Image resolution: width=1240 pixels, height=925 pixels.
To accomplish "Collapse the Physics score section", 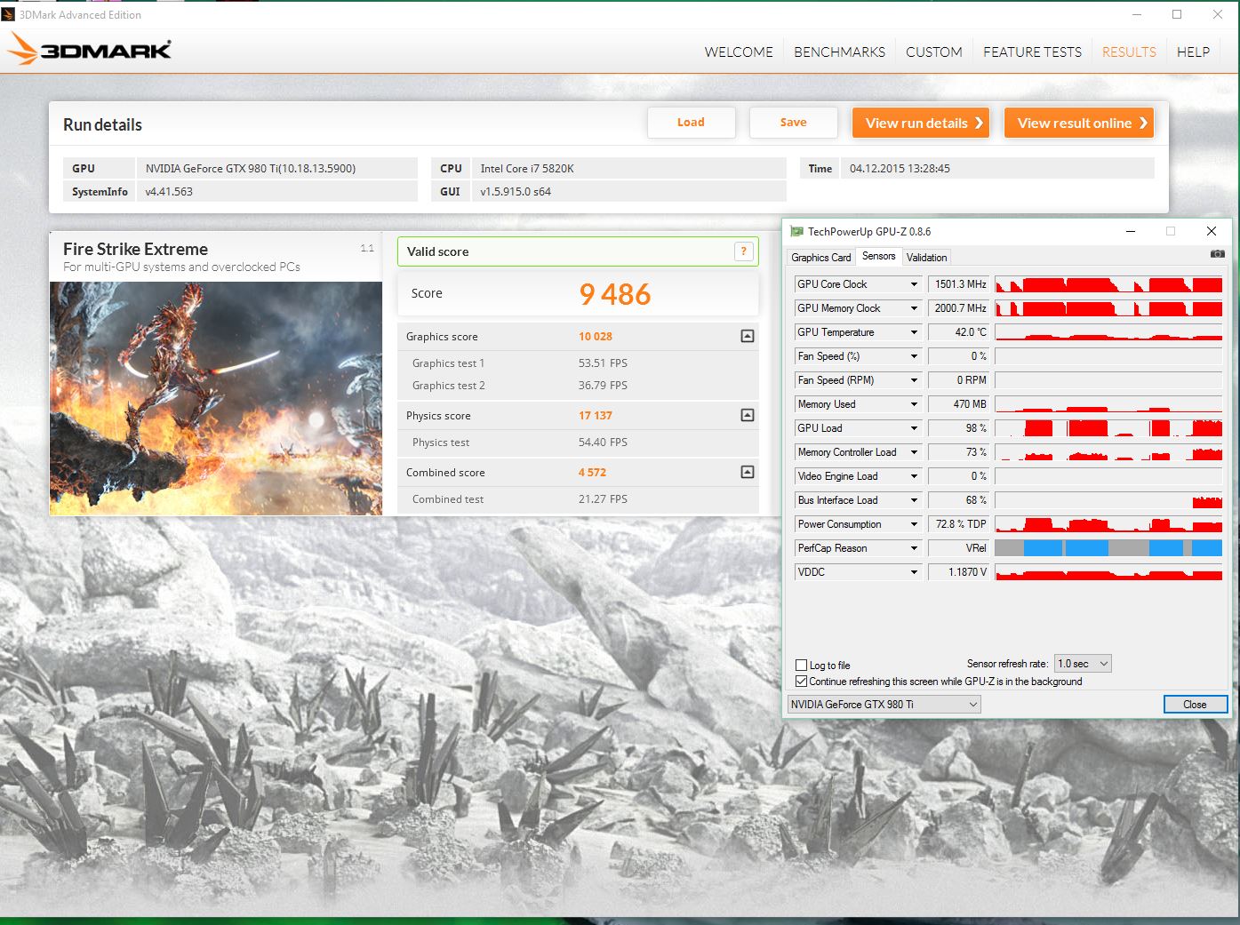I will pyautogui.click(x=748, y=415).
